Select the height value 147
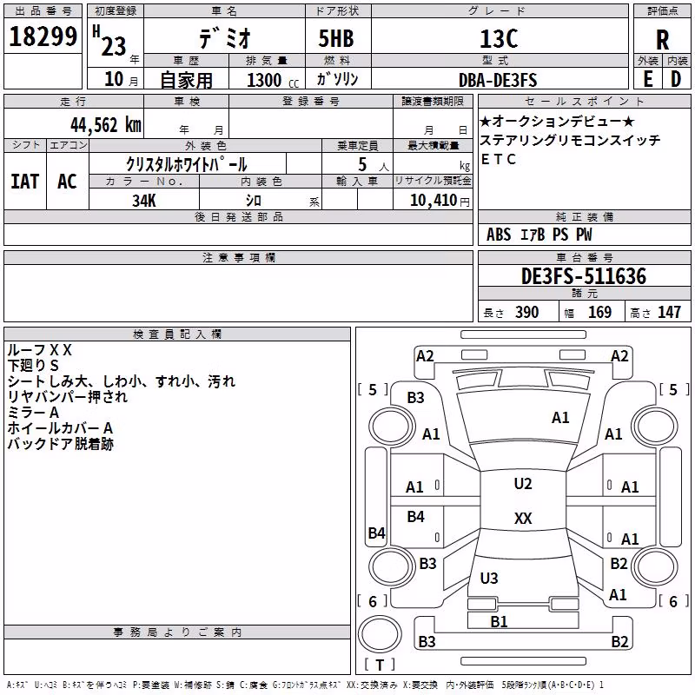This screenshot has width=695, height=695. 669,313
